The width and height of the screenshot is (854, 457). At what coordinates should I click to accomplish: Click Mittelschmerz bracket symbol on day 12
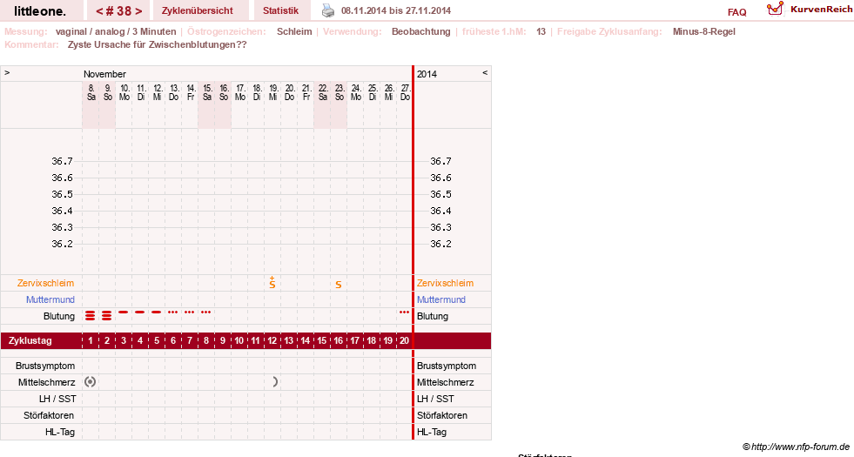click(275, 382)
